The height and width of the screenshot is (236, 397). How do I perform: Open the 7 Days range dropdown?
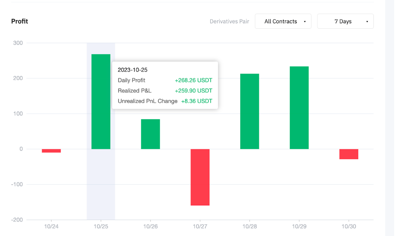[345, 21]
